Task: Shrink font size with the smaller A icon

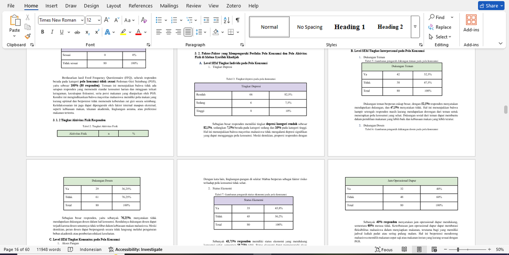Action: (117, 20)
